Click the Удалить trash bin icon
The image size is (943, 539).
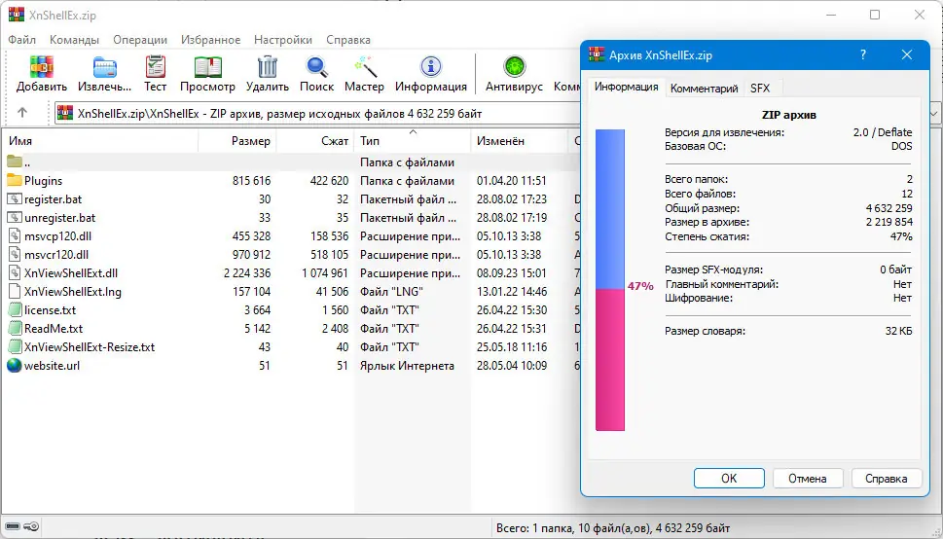(x=267, y=67)
